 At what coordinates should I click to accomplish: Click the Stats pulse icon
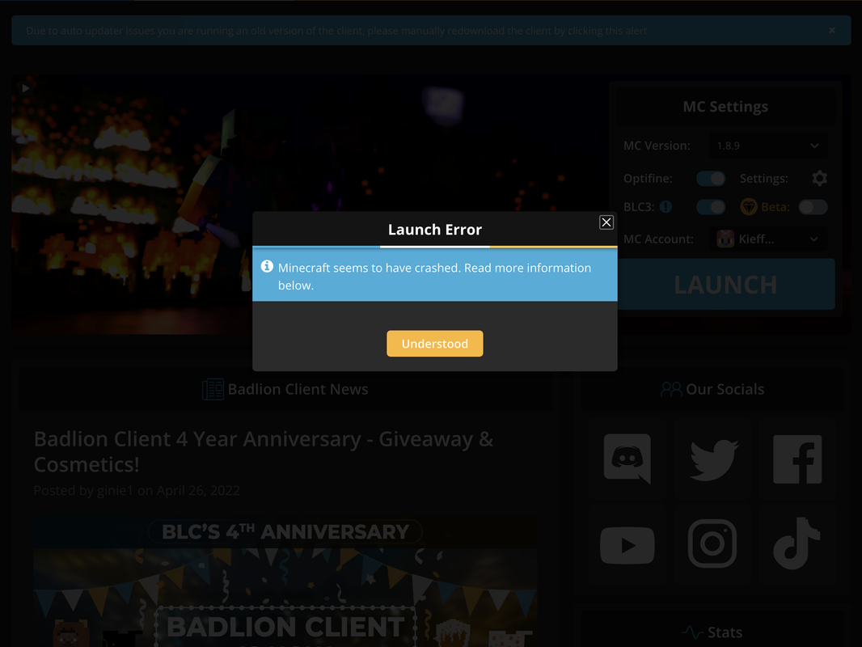click(692, 632)
